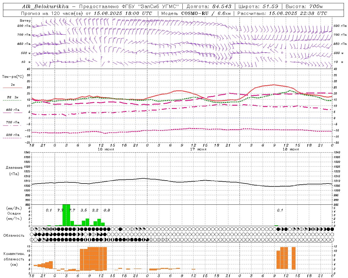Click the 17 июня date label
The height and width of the screenshot is (278, 348).
pyautogui.click(x=198, y=149)
